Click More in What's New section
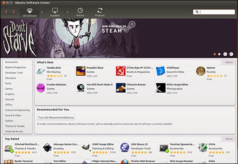The image size is (238, 164). point(229,62)
